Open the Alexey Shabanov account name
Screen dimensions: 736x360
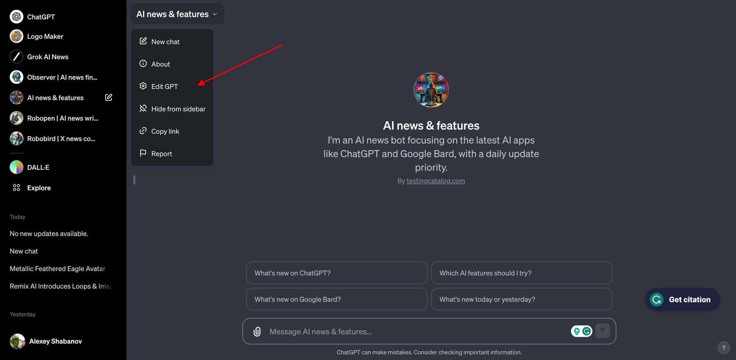(56, 341)
